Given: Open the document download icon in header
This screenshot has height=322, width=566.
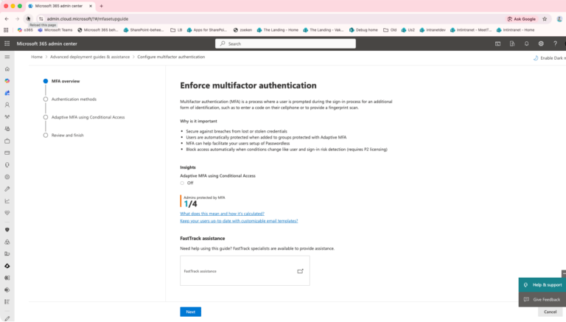Looking at the screenshot, I should [x=512, y=43].
